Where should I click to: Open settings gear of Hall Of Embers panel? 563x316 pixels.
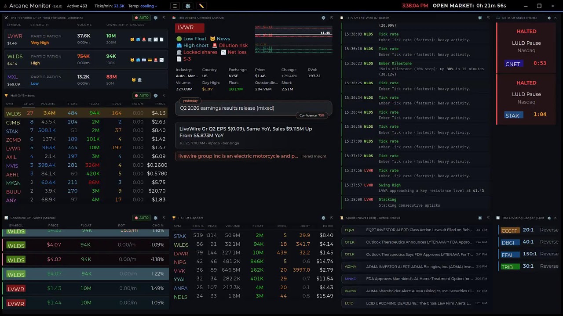pyautogui.click(x=156, y=96)
